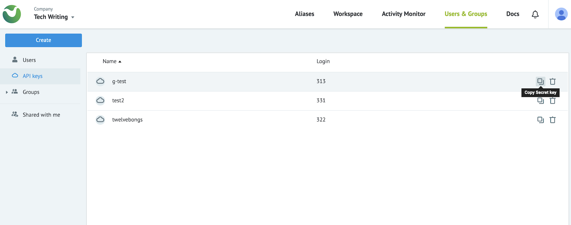The height and width of the screenshot is (225, 571).
Task: Open the user profile avatar menu
Action: click(561, 14)
